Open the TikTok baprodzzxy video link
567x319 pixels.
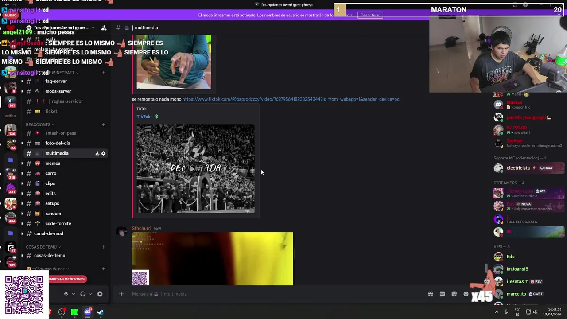click(291, 99)
